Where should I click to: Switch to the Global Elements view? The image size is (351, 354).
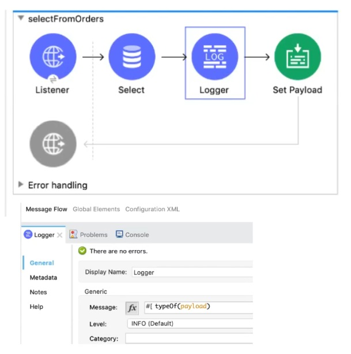pos(96,209)
